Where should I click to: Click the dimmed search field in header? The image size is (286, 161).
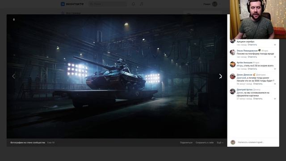108,4
